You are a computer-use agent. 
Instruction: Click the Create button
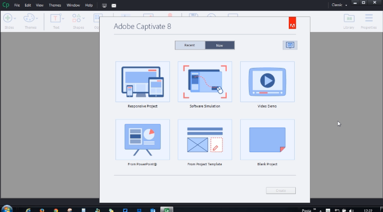(x=281, y=191)
